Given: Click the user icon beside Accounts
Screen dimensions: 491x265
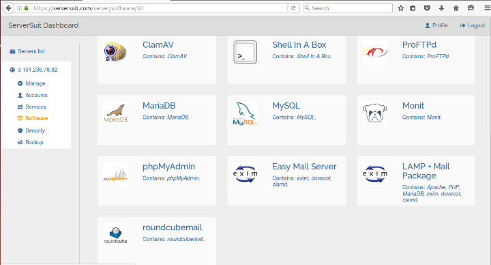Looking at the screenshot, I should [x=20, y=95].
